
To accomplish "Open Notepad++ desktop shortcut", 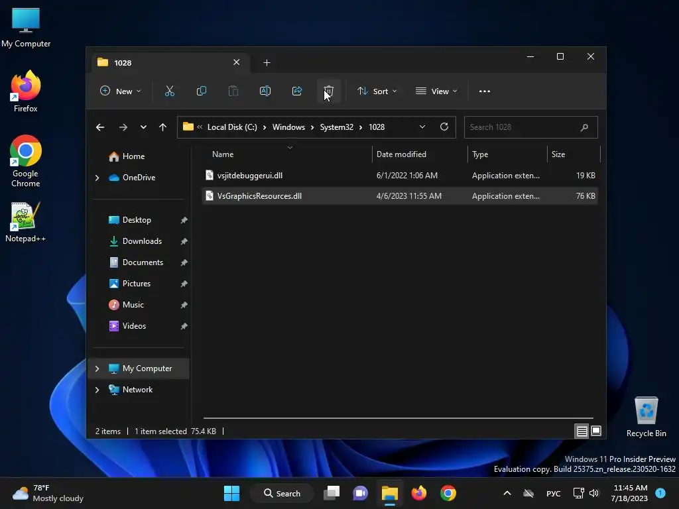I will click(26, 222).
